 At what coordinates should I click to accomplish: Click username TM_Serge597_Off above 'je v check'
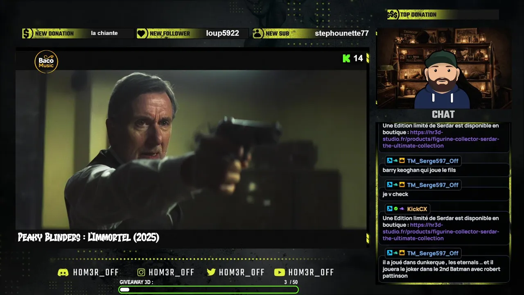(433, 185)
